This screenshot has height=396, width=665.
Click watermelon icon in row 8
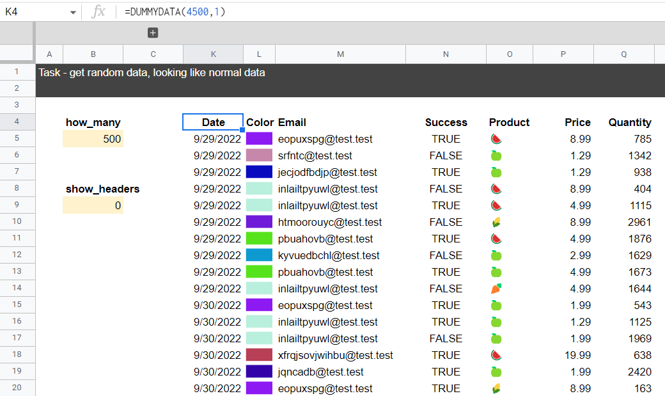click(x=496, y=189)
